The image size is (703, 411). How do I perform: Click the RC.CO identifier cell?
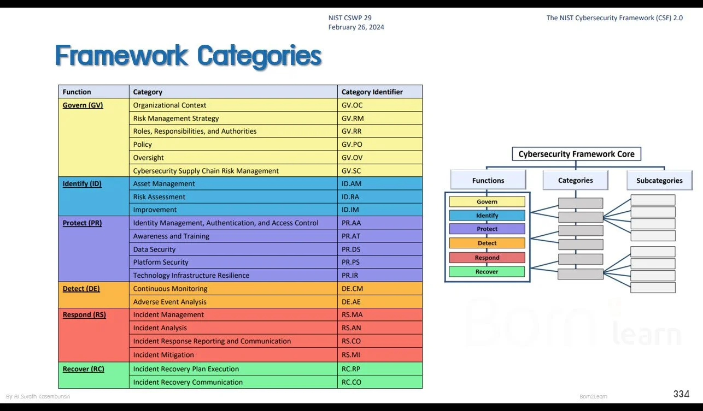pos(380,382)
